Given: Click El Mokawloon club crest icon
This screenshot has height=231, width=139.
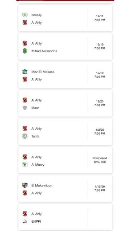Looking at the screenshot, I should (x=25, y=185).
